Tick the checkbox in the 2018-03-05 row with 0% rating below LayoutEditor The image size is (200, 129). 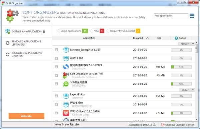tap(56, 104)
